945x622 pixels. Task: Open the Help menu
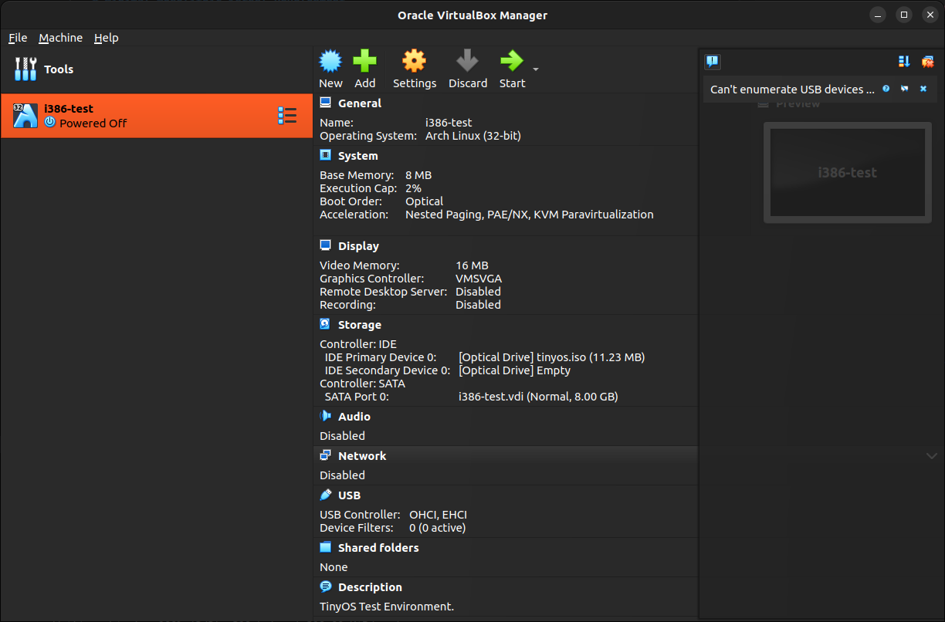point(107,38)
